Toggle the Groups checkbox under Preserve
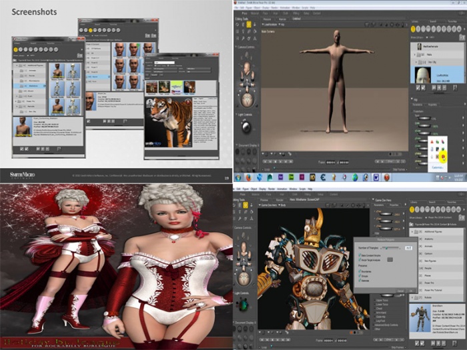The width and height of the screenshot is (467, 350). click(361, 277)
